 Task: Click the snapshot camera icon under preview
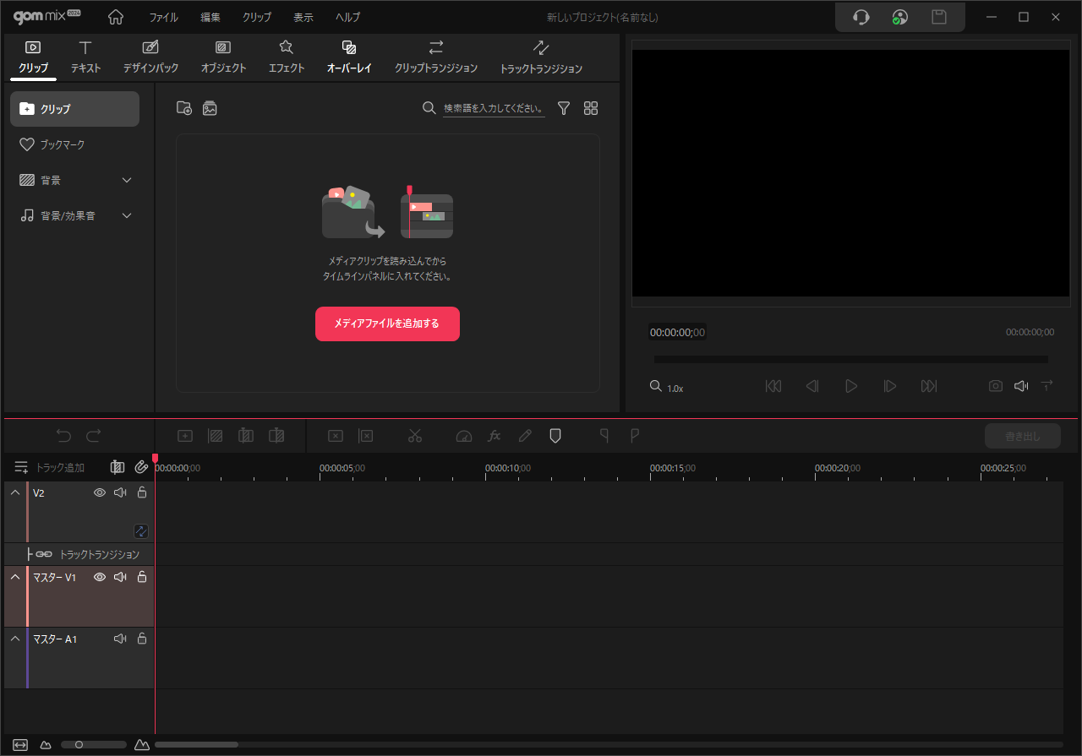pos(996,386)
